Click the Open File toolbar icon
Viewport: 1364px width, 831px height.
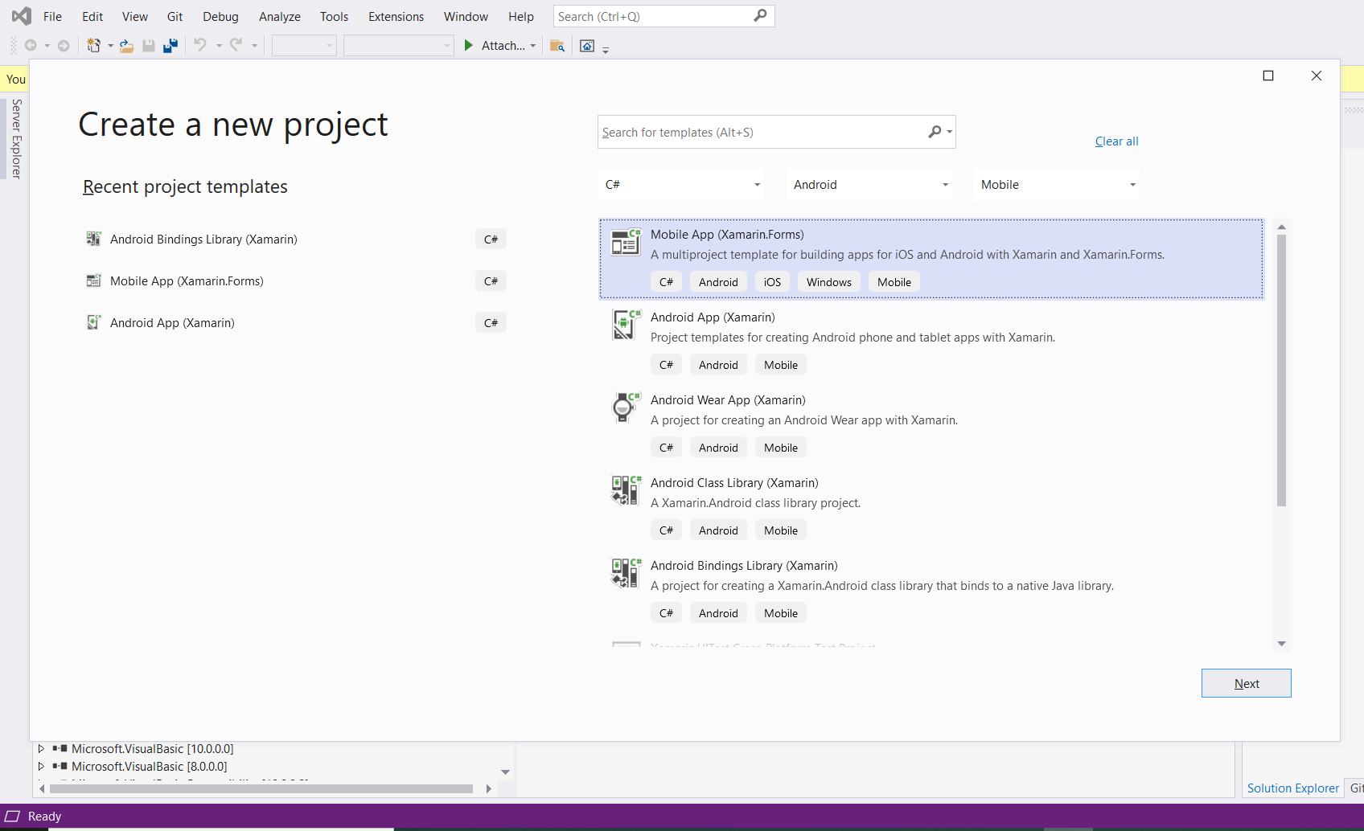[126, 46]
